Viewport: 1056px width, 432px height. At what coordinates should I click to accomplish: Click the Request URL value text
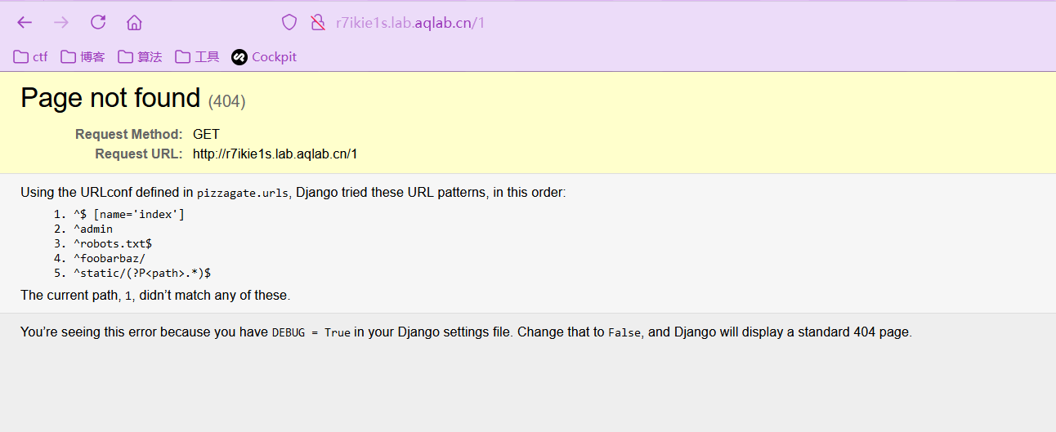275,154
